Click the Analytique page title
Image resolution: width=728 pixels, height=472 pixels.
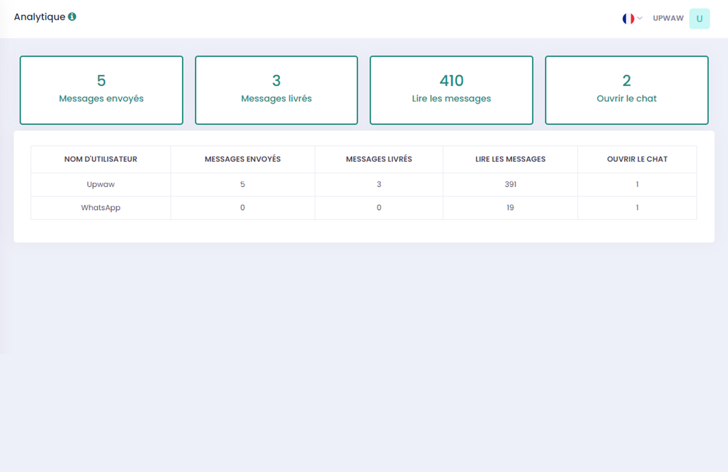pos(40,17)
